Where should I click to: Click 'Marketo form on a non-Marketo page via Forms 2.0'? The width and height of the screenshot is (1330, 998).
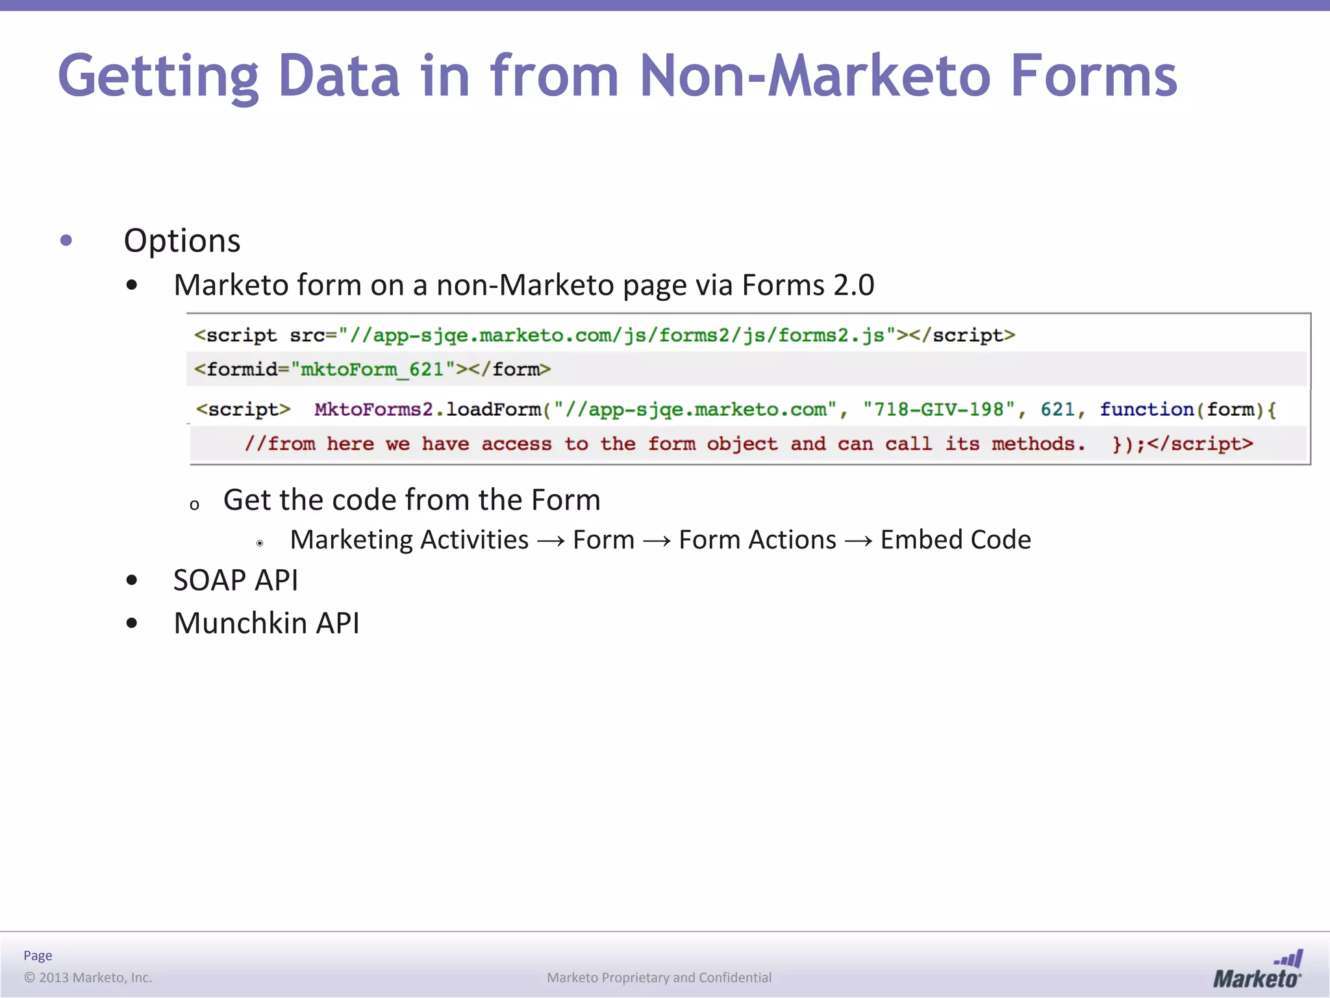tap(524, 285)
